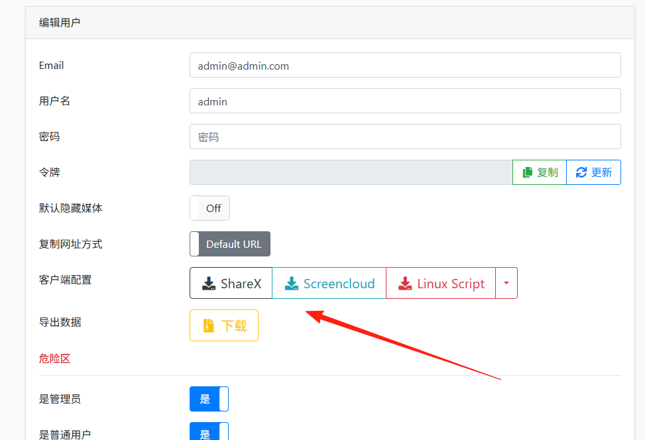The width and height of the screenshot is (645, 440).
Task: Click the 是管理员 label
Action: 60,399
